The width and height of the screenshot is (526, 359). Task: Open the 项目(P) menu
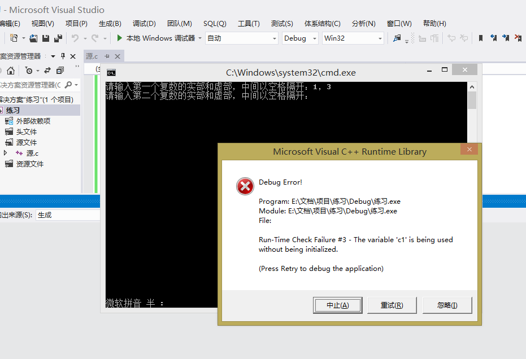[76, 24]
